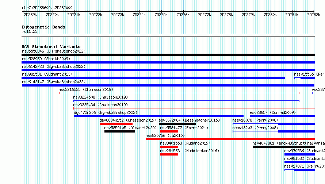
Task: Select the black bar under nsv4047861
Action: (x=283, y=147)
